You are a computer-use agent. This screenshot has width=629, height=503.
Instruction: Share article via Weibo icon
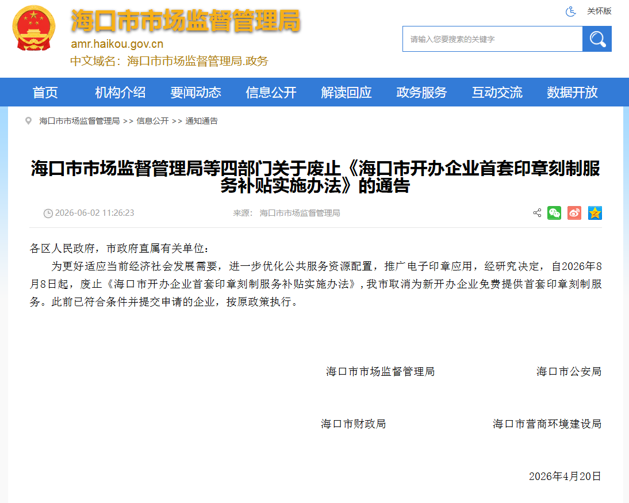[x=574, y=213]
